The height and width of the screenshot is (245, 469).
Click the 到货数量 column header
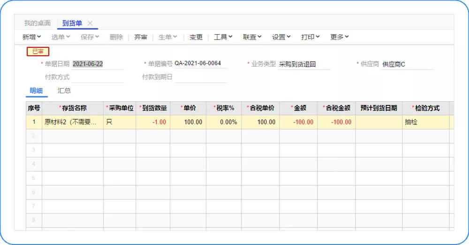click(x=153, y=108)
